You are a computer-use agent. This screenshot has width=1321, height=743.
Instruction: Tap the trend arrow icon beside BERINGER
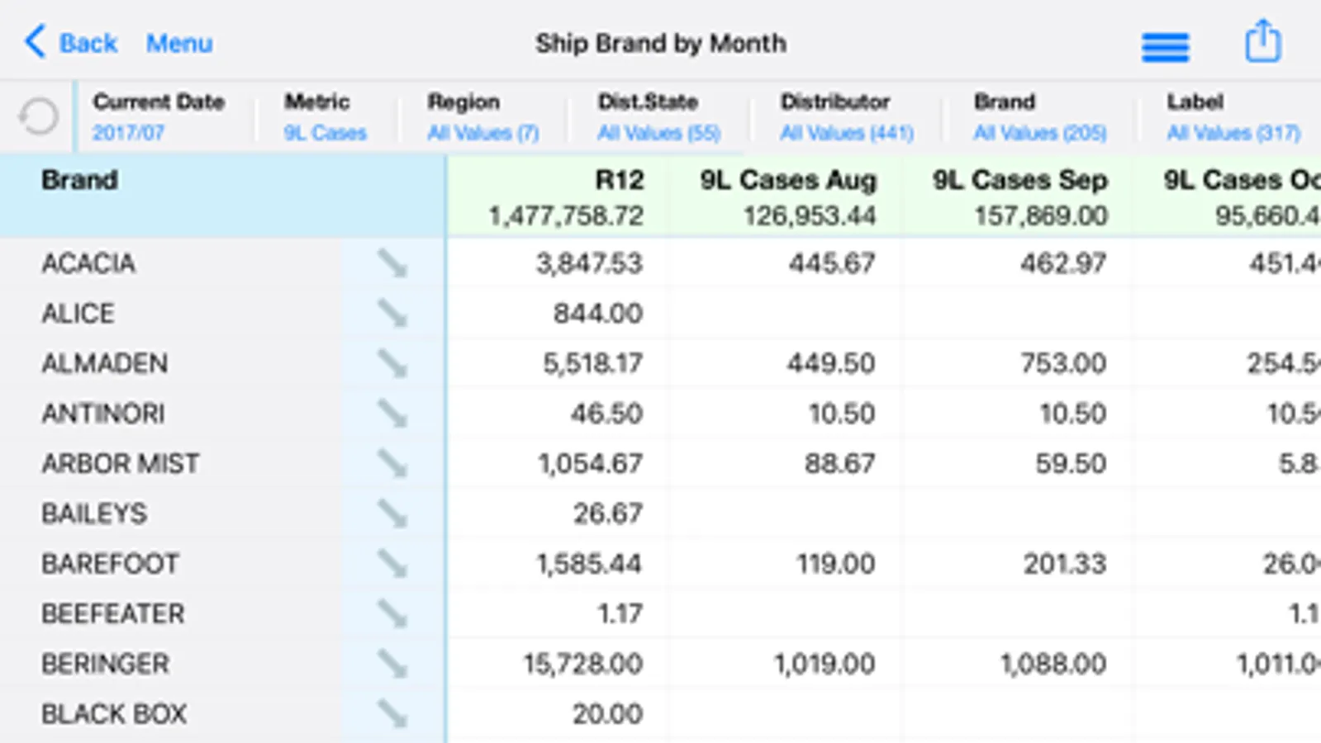(x=392, y=664)
